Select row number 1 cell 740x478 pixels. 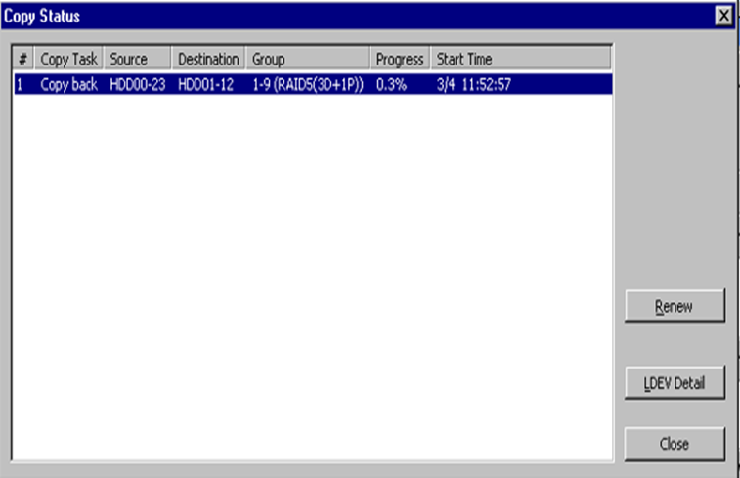point(20,84)
